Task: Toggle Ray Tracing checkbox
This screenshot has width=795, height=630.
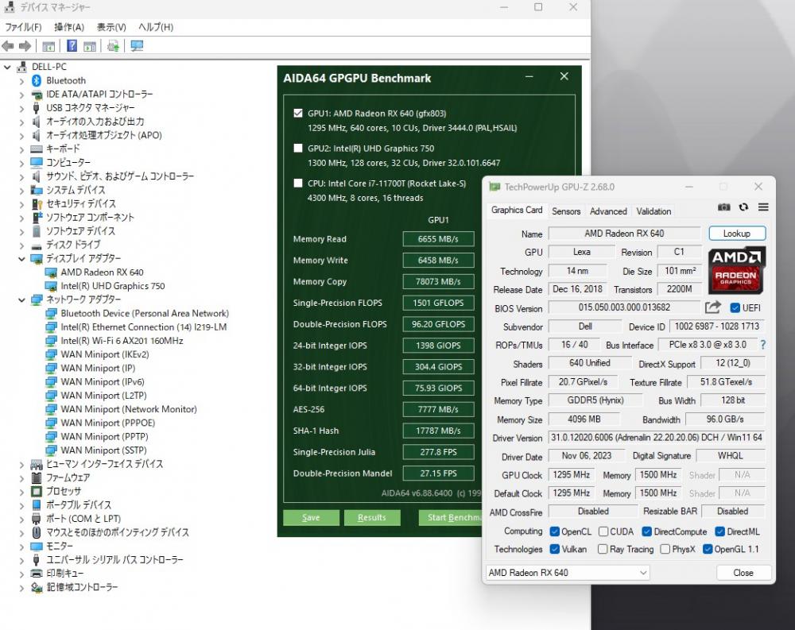Action: tap(603, 549)
